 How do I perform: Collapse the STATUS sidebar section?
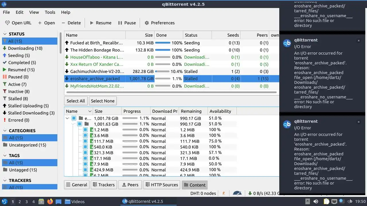[x=5, y=34]
